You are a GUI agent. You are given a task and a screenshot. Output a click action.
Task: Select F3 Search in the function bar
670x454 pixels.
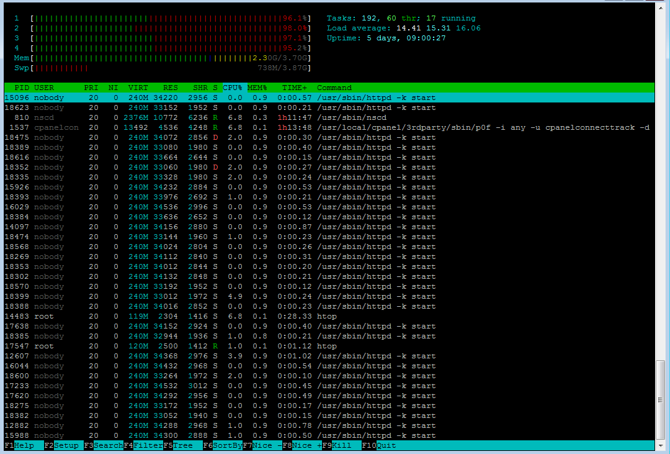pos(104,445)
